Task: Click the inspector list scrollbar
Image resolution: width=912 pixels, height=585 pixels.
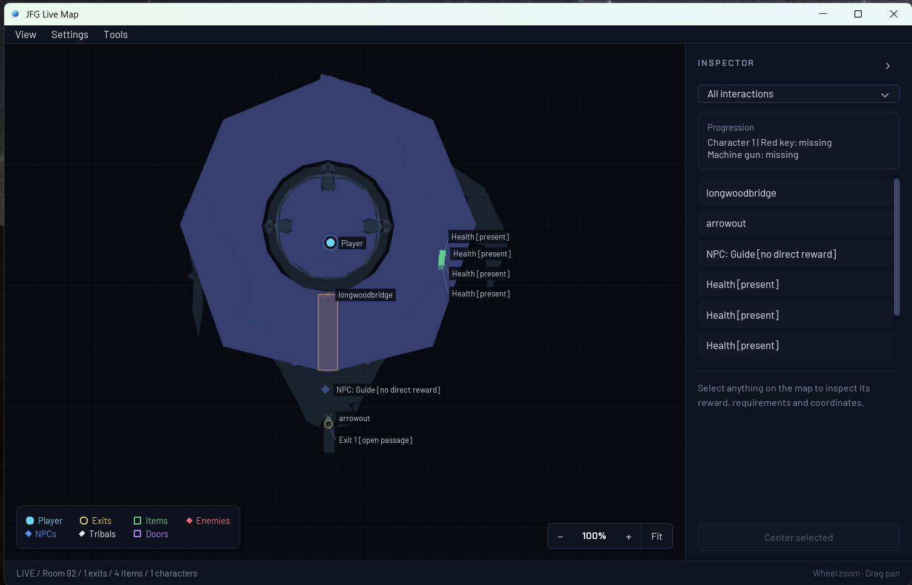Action: [x=897, y=247]
